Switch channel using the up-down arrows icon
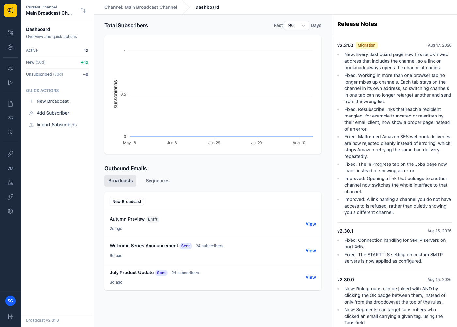457x327 pixels. click(x=83, y=10)
